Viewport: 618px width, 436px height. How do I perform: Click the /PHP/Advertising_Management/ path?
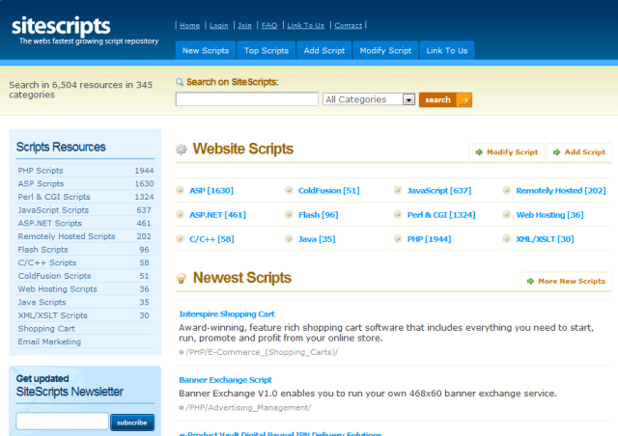click(x=248, y=408)
